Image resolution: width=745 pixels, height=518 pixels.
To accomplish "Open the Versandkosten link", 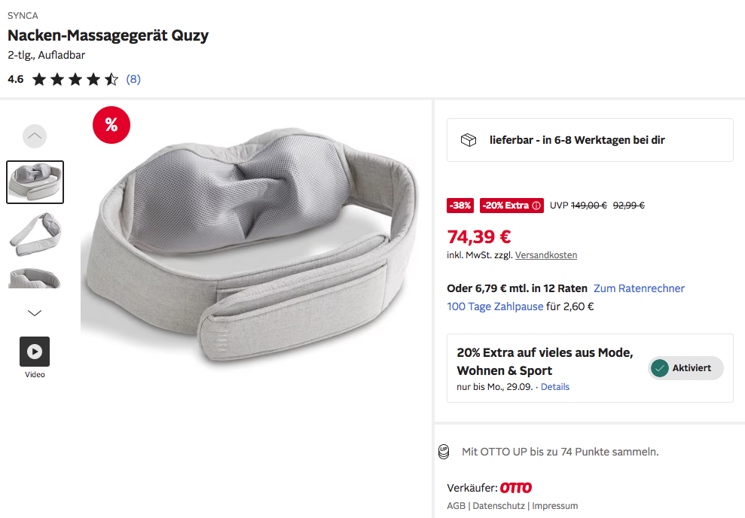I will (546, 255).
